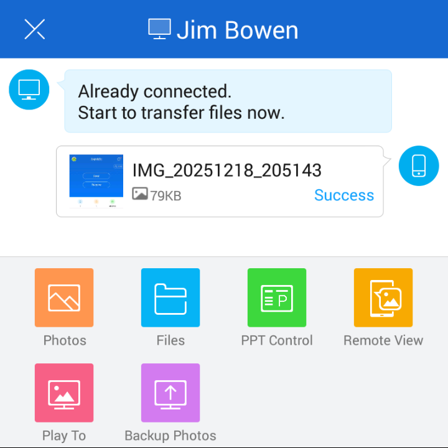The image size is (448, 448).
Task: Tap the Photos label
Action: pos(65,340)
